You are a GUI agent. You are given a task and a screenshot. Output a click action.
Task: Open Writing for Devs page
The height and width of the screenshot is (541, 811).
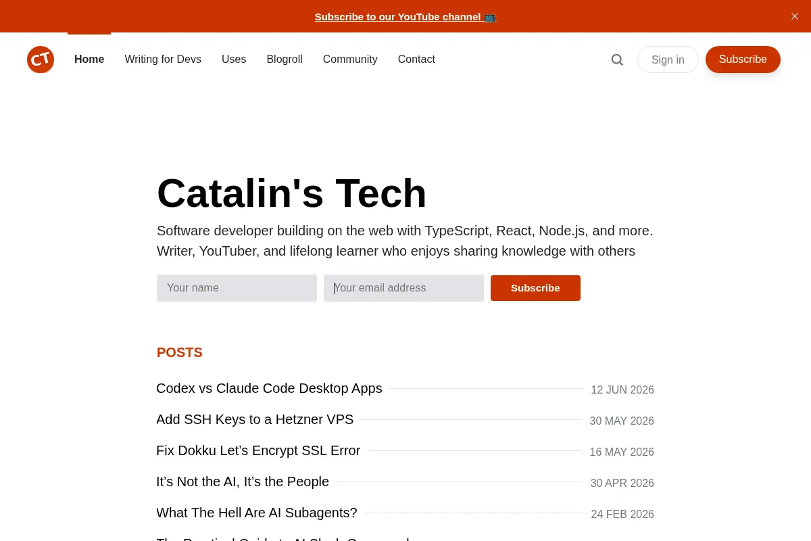[163, 60]
